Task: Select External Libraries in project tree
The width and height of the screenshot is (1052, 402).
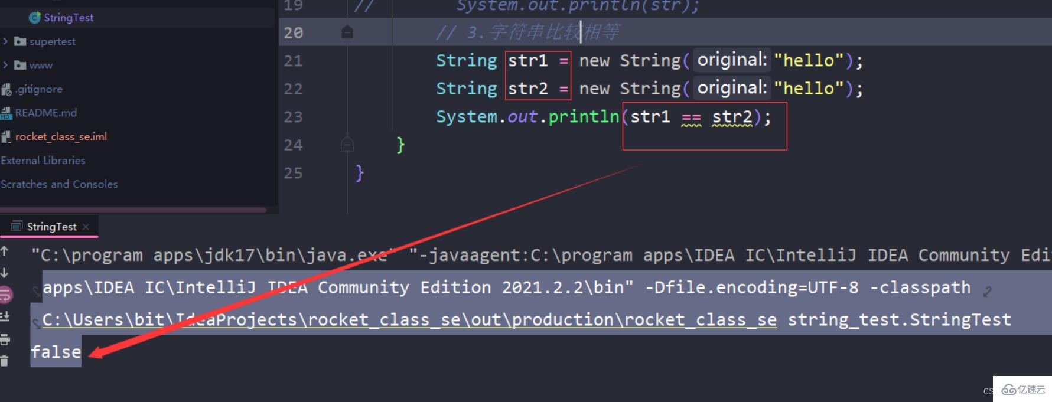Action: point(43,160)
